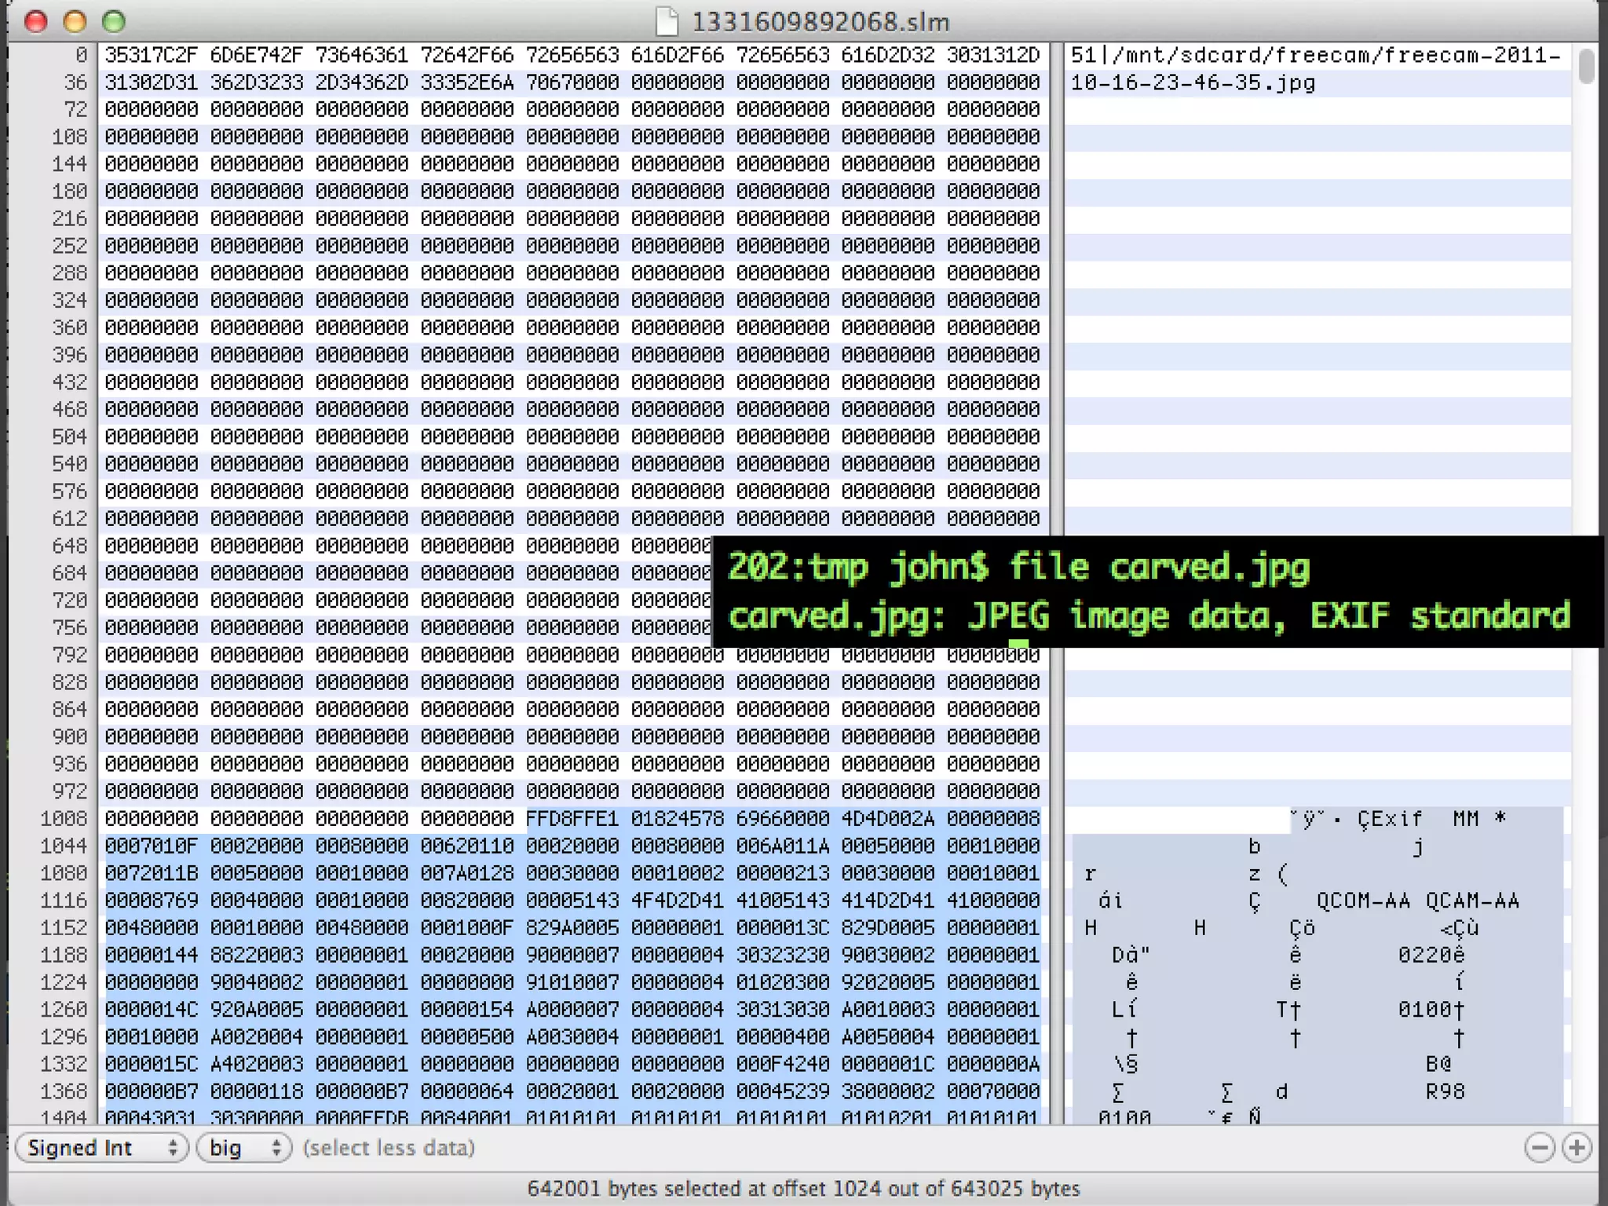1608x1206 pixels.
Task: Click the bytes selected status text
Action: pos(802,1189)
